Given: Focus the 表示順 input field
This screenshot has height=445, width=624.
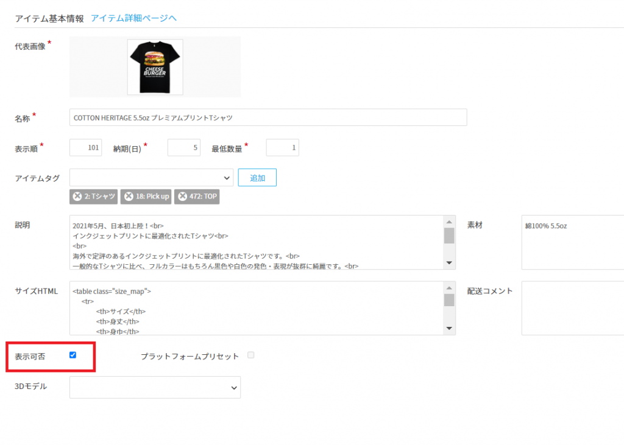Looking at the screenshot, I should point(85,147).
